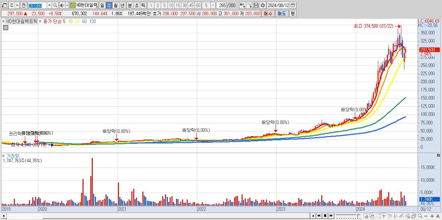
Task: Open the stock code history dropdown
Action: coord(49,5)
